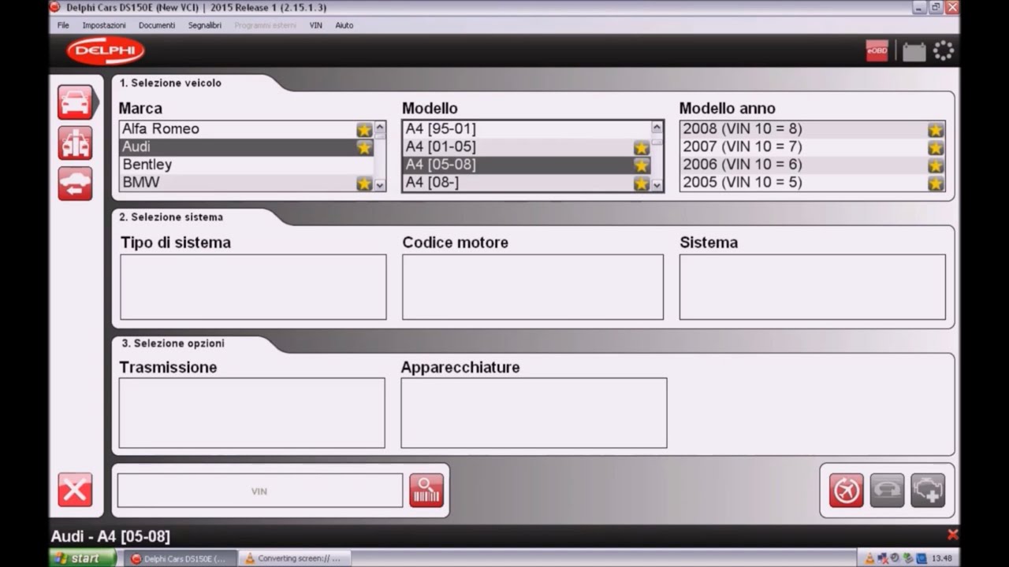Select model A4 [08-]
This screenshot has width=1009, height=567.
[x=527, y=183]
